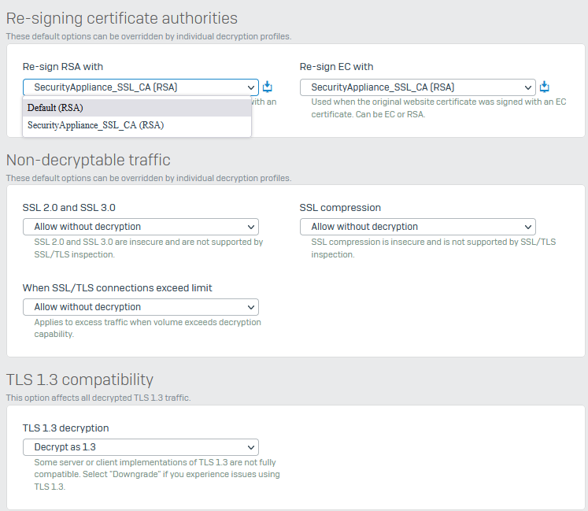Click the SSL compression field label
This screenshot has height=511, width=588.
(x=340, y=208)
